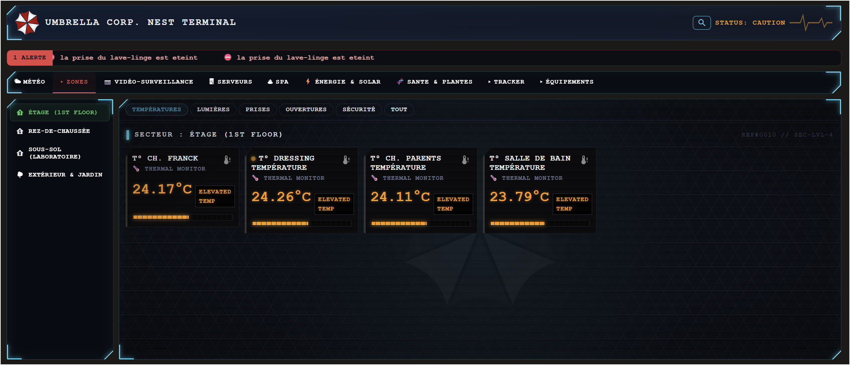Click the Umbrella Corp logo
The image size is (850, 365).
27,23
